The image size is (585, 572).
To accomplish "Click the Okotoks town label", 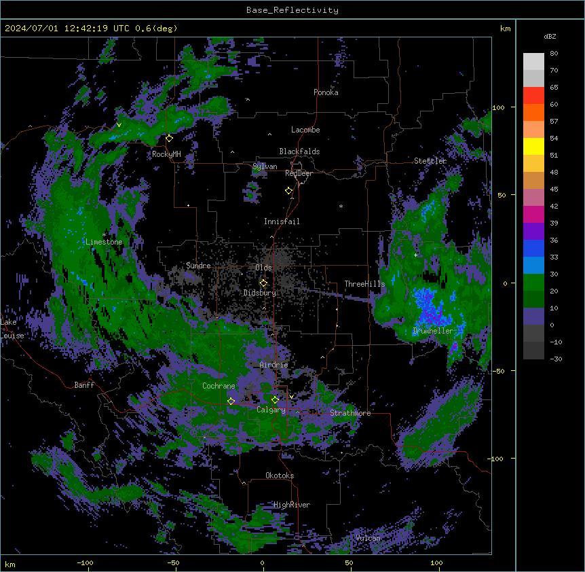I will (280, 476).
